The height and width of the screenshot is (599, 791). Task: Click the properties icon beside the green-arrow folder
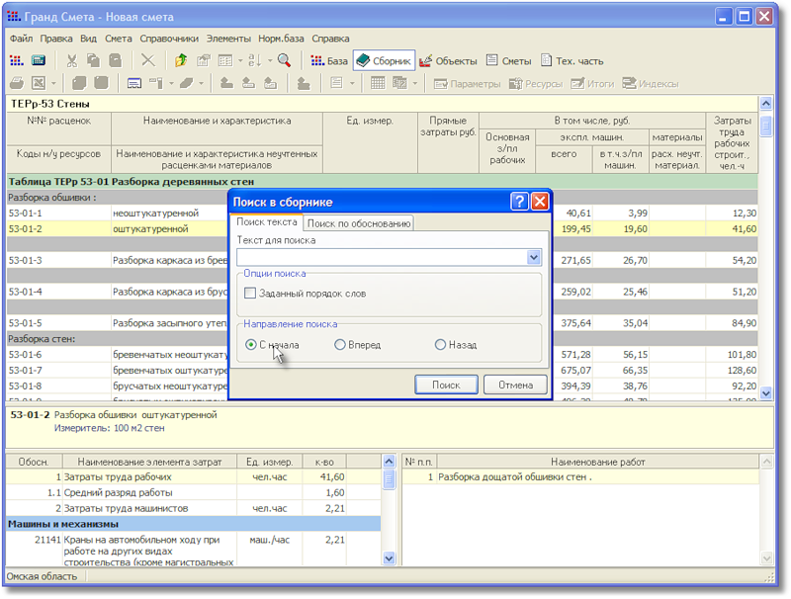204,61
